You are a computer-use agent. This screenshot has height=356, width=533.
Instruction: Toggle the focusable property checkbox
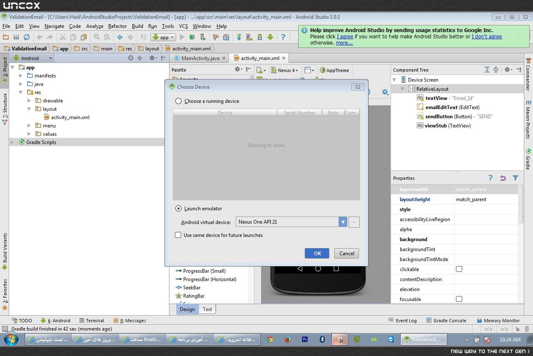459,299
